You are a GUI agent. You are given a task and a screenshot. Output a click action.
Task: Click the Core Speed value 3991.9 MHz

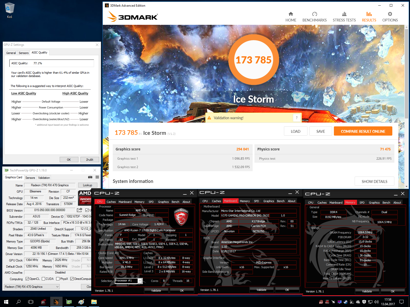click(x=127, y=258)
